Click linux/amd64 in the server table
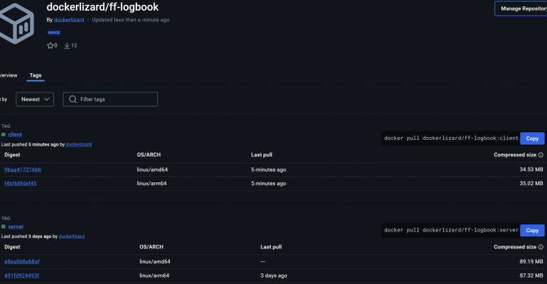Image resolution: width=547 pixels, height=284 pixels. [155, 261]
